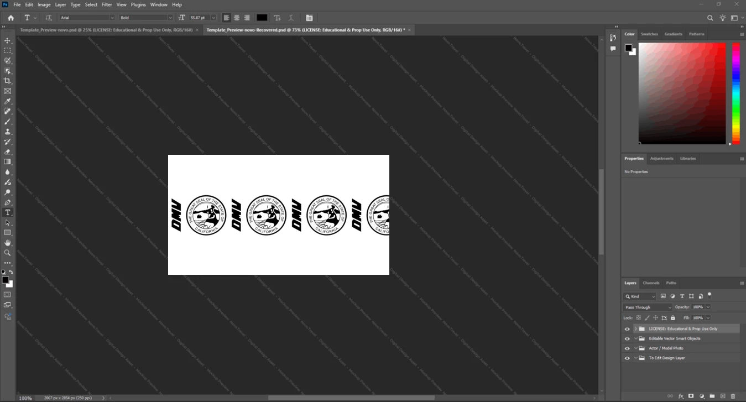Viewport: 746px width, 402px height.
Task: Expand the LICENSE: Educational & Prop Use Only group
Action: pyautogui.click(x=635, y=329)
